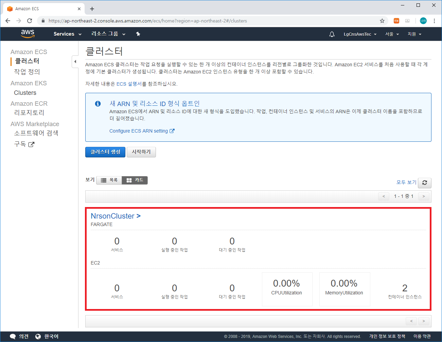
Task: Open Clusters under Amazon EKS
Action: pos(25,93)
